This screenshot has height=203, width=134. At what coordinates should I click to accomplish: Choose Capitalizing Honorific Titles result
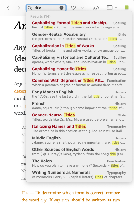(79, 71)
